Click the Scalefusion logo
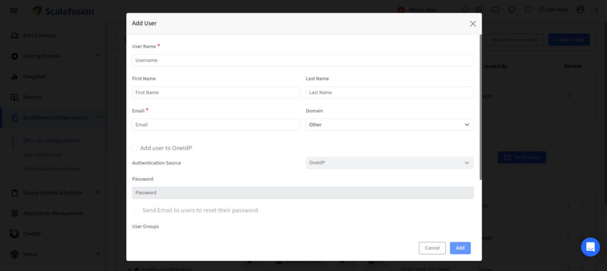 tap(63, 11)
